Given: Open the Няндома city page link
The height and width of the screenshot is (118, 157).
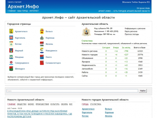Looking at the screenshot, I should [x=19, y=57].
